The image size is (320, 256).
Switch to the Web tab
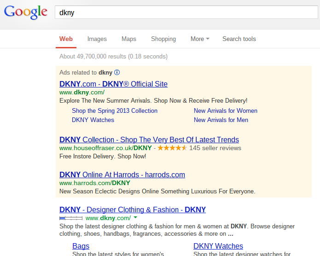point(66,39)
